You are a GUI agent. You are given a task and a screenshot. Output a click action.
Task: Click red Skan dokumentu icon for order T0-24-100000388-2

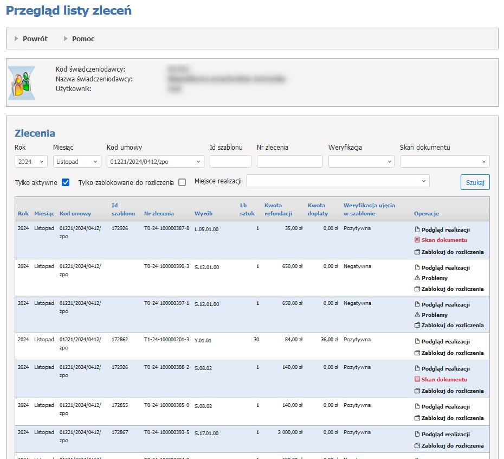pyautogui.click(x=417, y=380)
